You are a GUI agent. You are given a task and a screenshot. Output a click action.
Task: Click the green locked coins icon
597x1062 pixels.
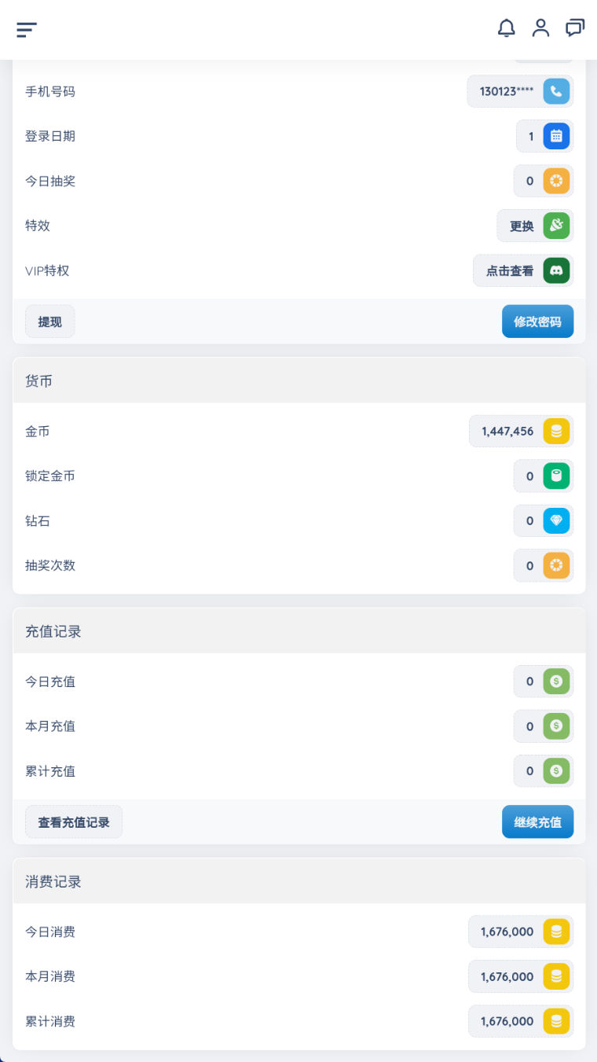coord(556,476)
